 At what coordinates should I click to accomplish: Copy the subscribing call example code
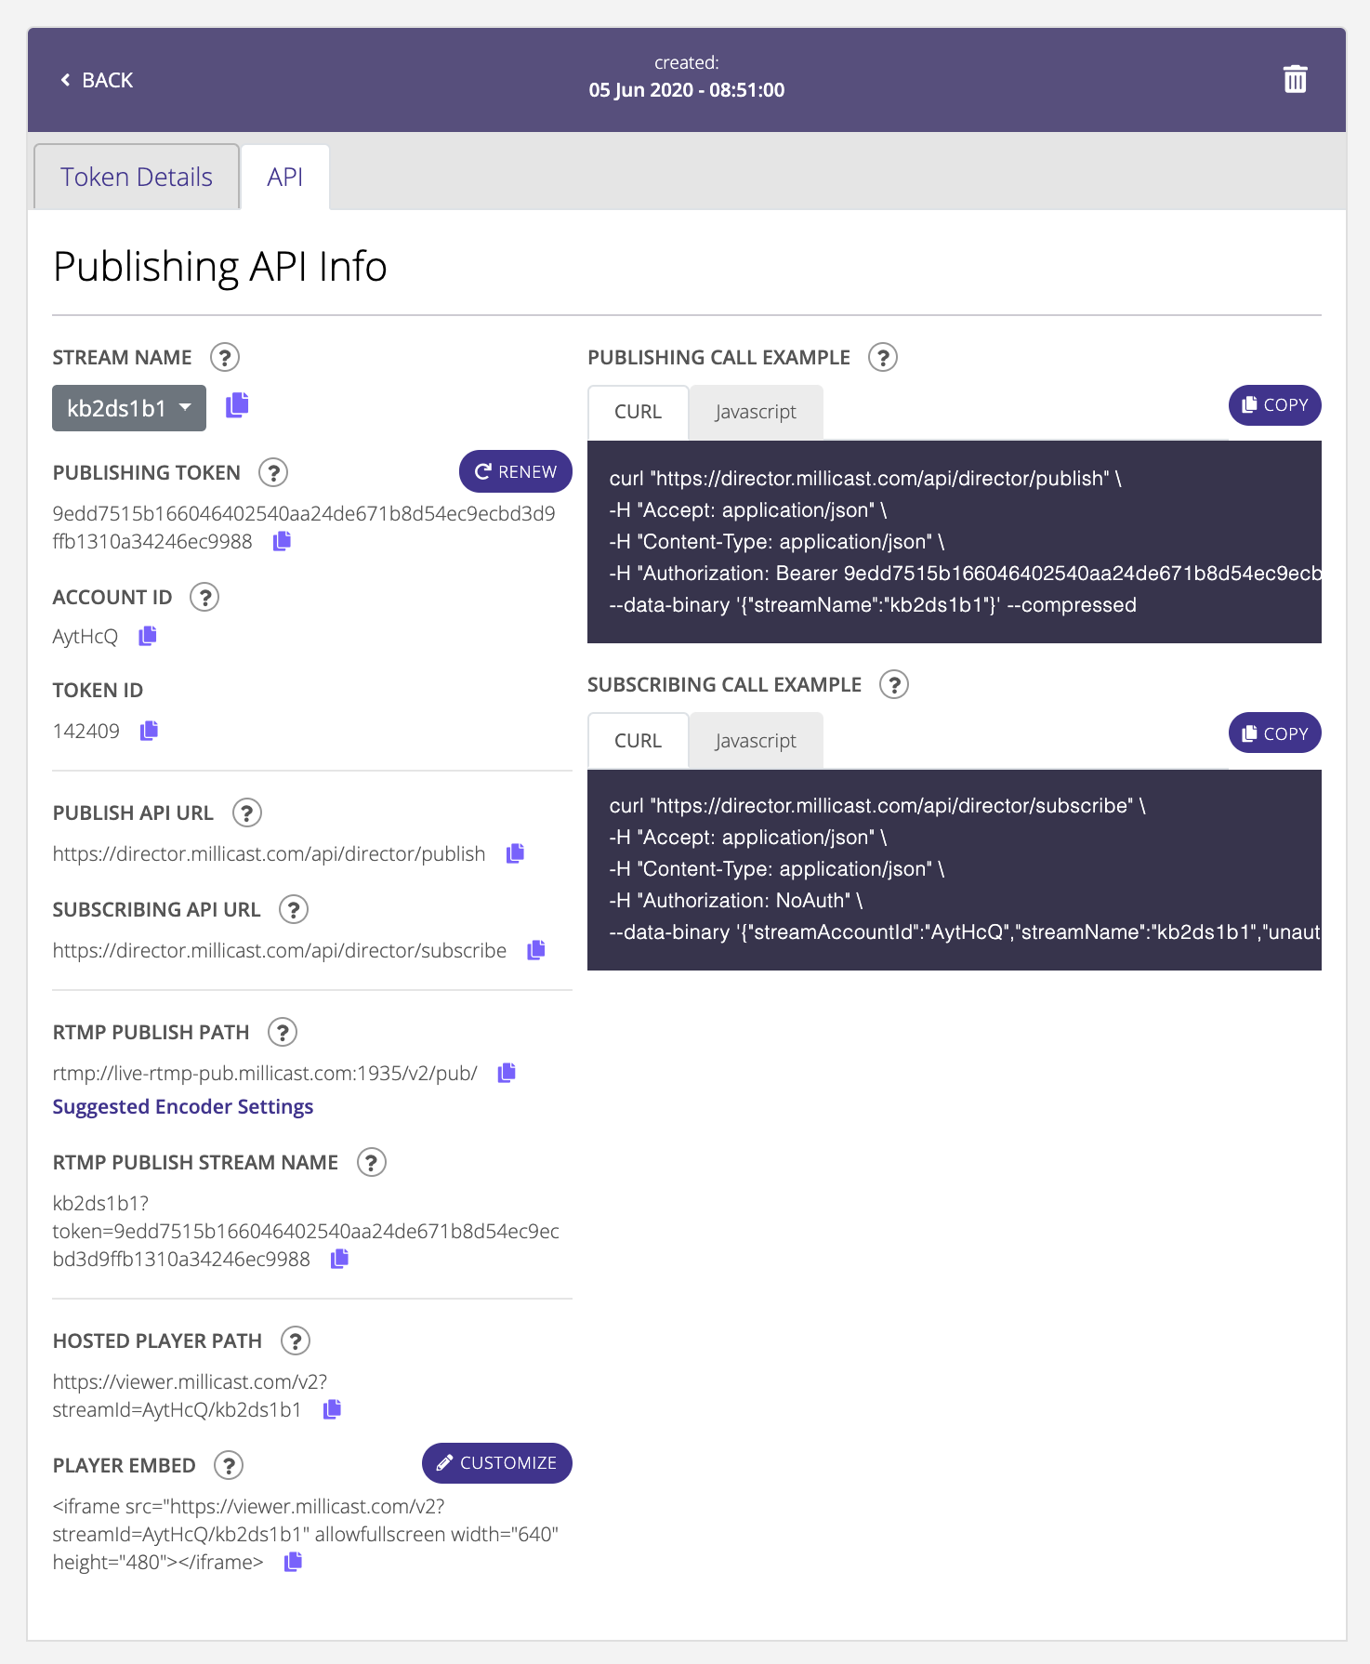tap(1275, 733)
